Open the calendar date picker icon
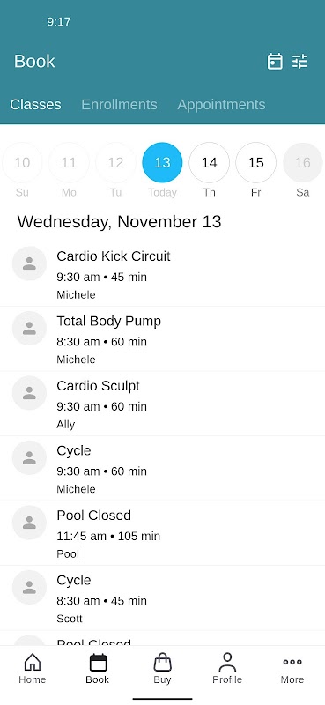325x705 pixels. pyautogui.click(x=275, y=61)
